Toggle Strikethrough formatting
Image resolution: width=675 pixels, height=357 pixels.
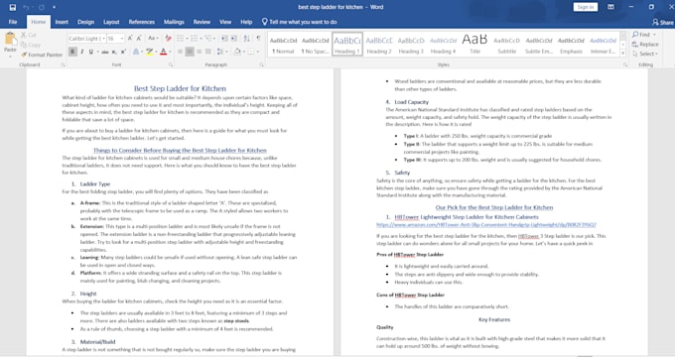(x=104, y=52)
